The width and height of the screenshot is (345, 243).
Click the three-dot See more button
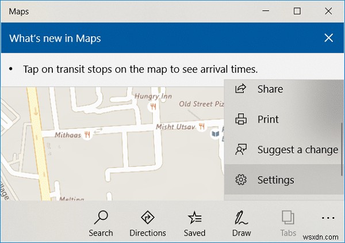click(328, 219)
